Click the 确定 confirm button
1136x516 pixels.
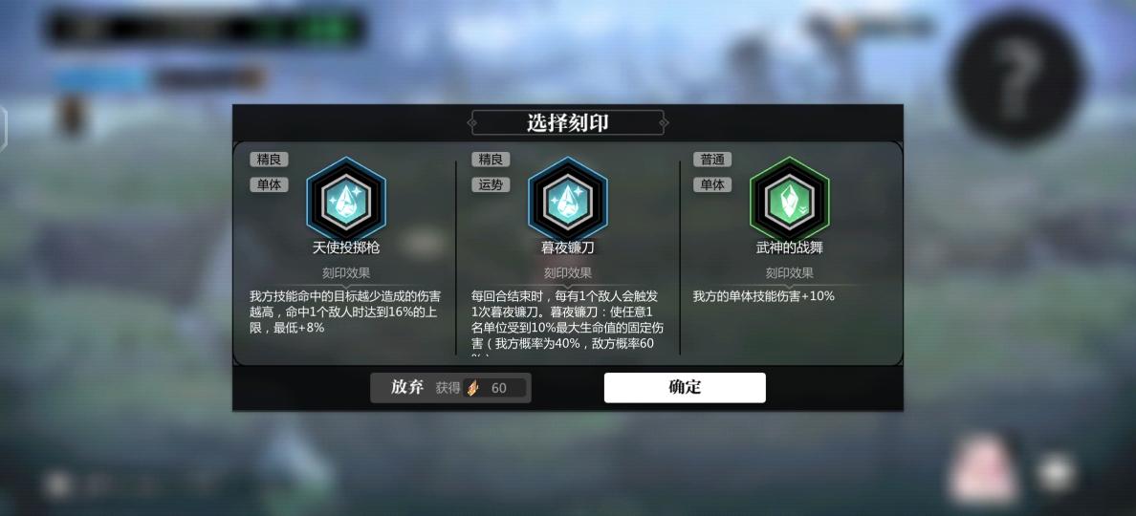[685, 387]
